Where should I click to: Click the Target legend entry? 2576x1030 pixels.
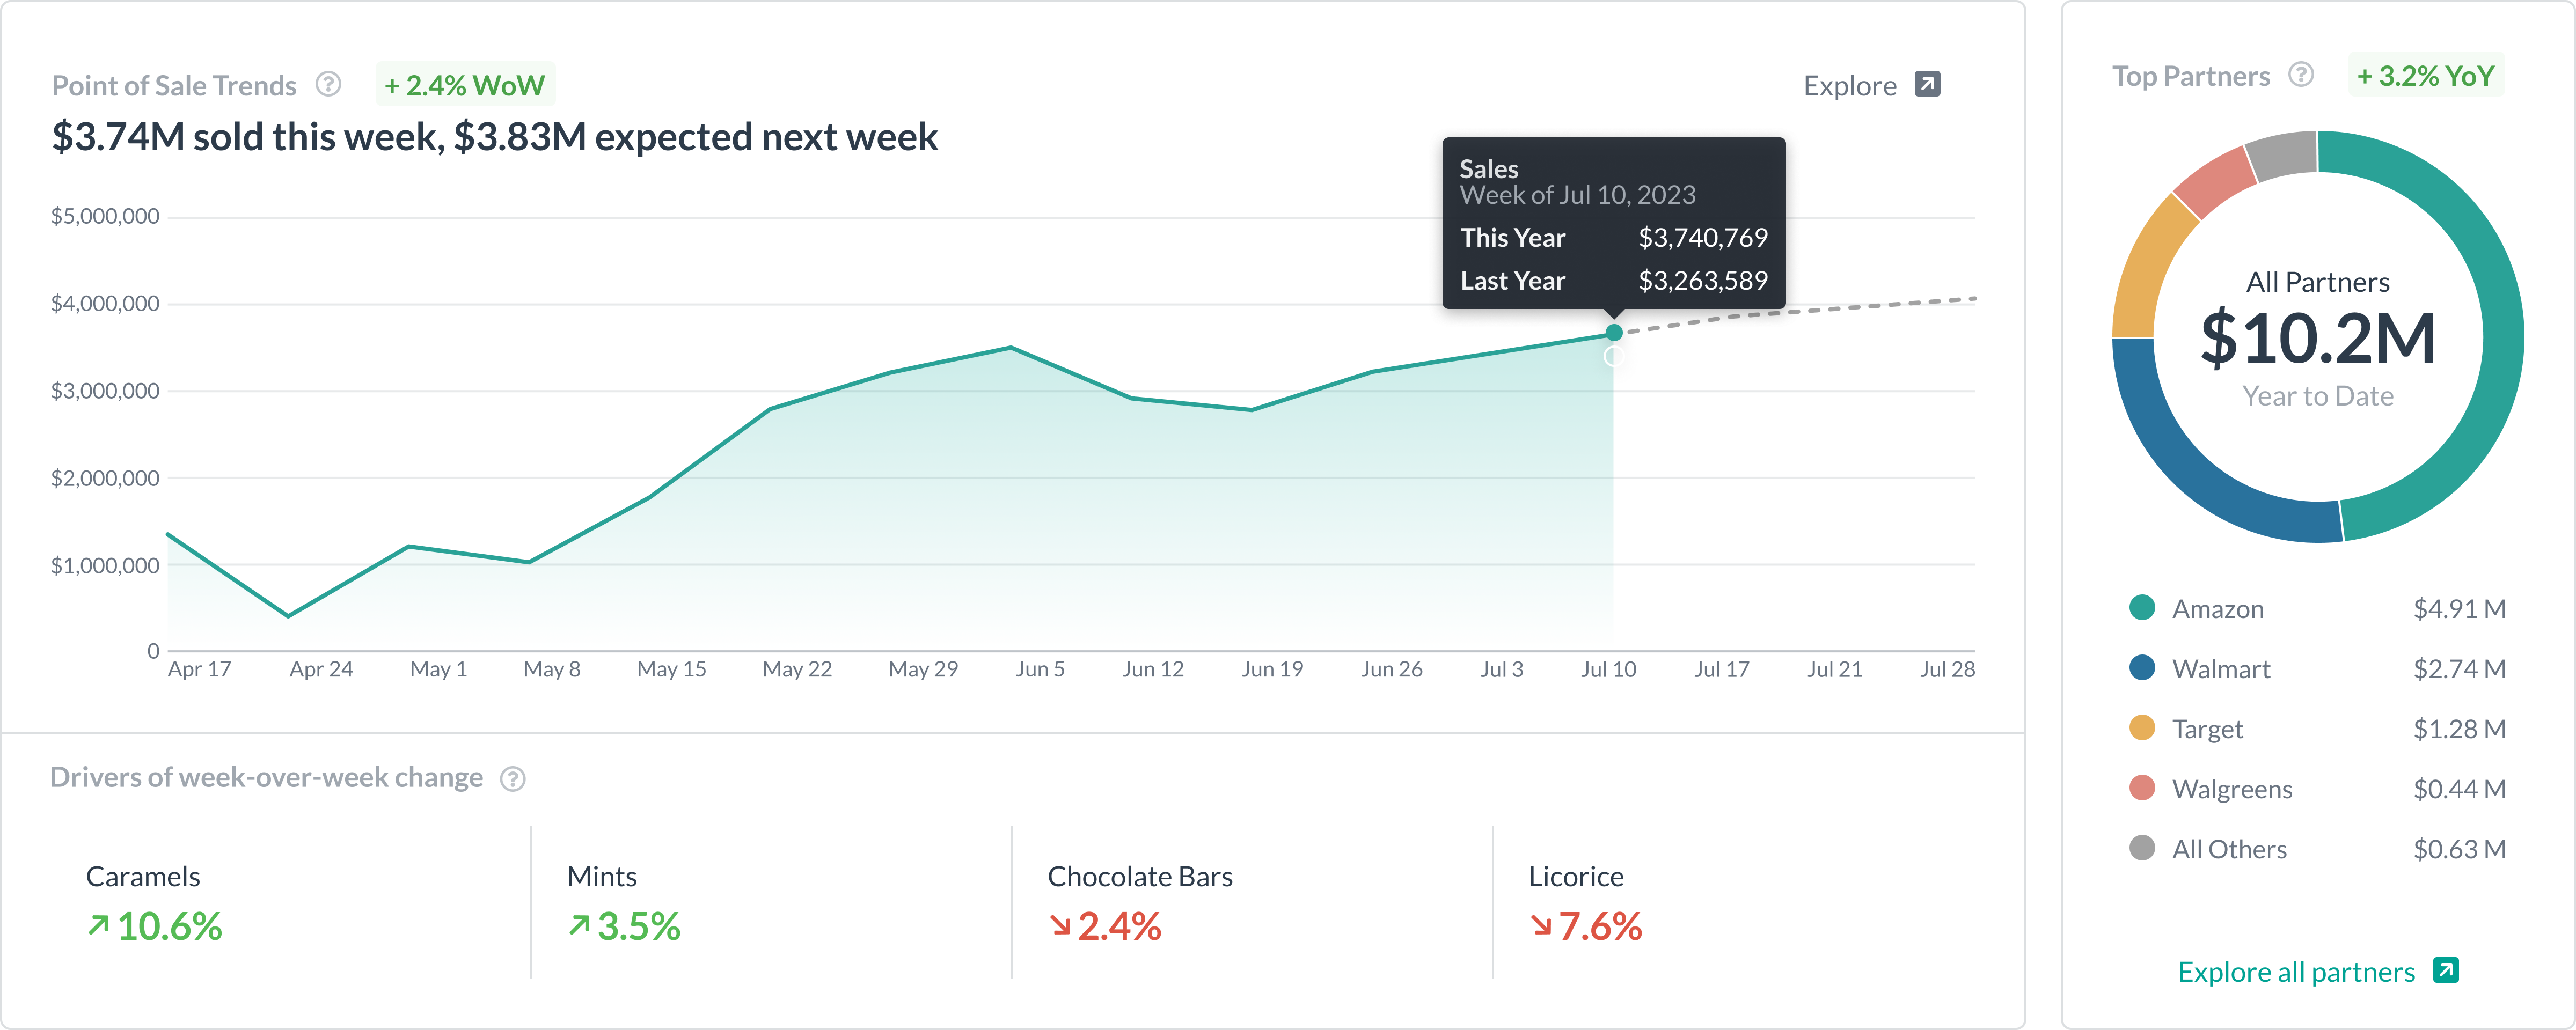coord(2207,729)
